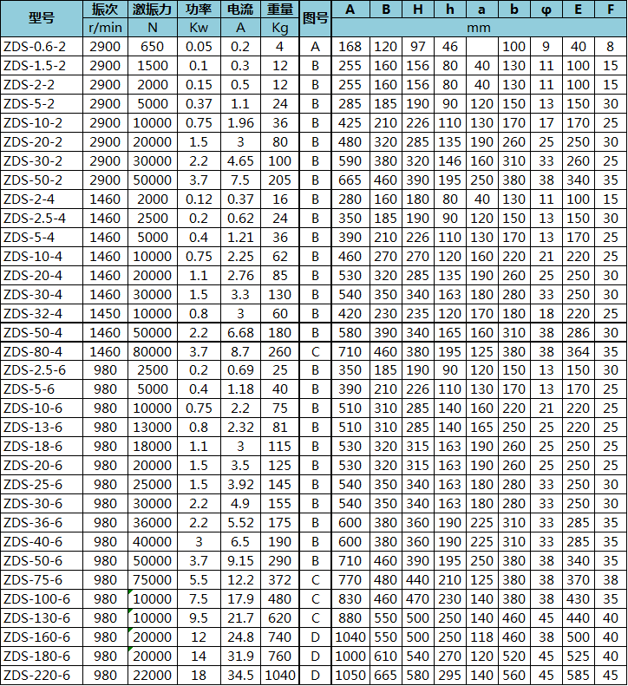Select the 功率 column header
Viewport: 628px width, 686px height.
(x=199, y=10)
